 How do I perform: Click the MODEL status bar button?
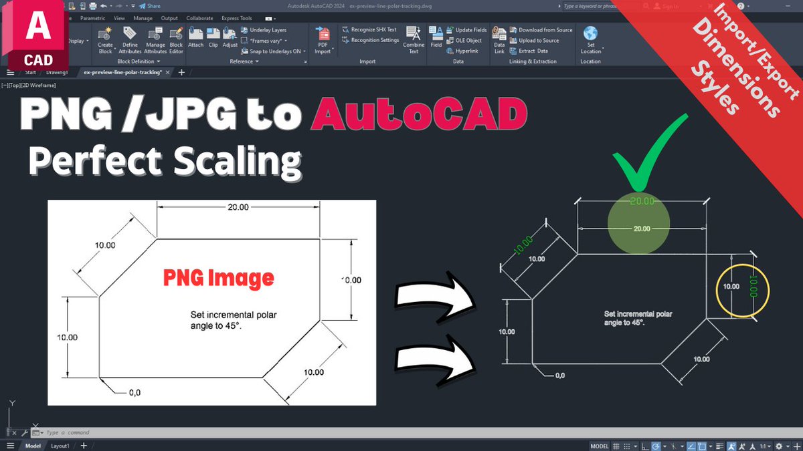[x=600, y=446]
